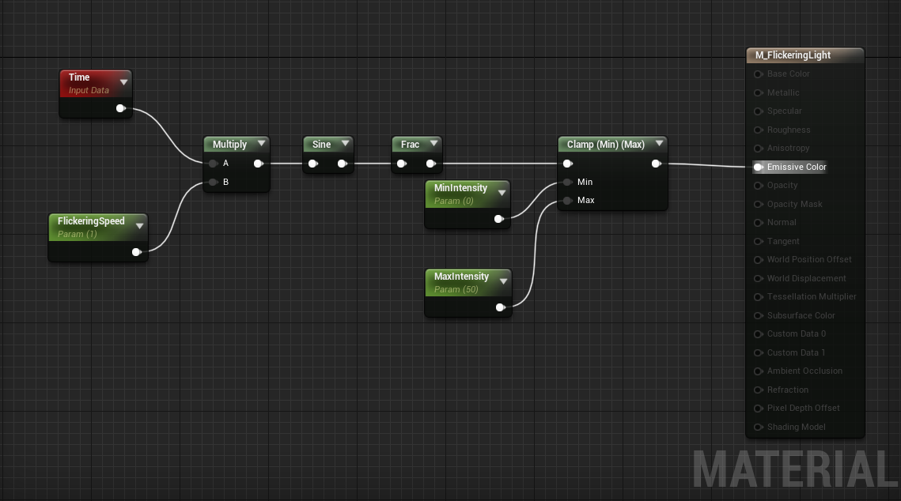Click the Clamp node Min input pin
Screen dimensions: 901x501
click(568, 182)
